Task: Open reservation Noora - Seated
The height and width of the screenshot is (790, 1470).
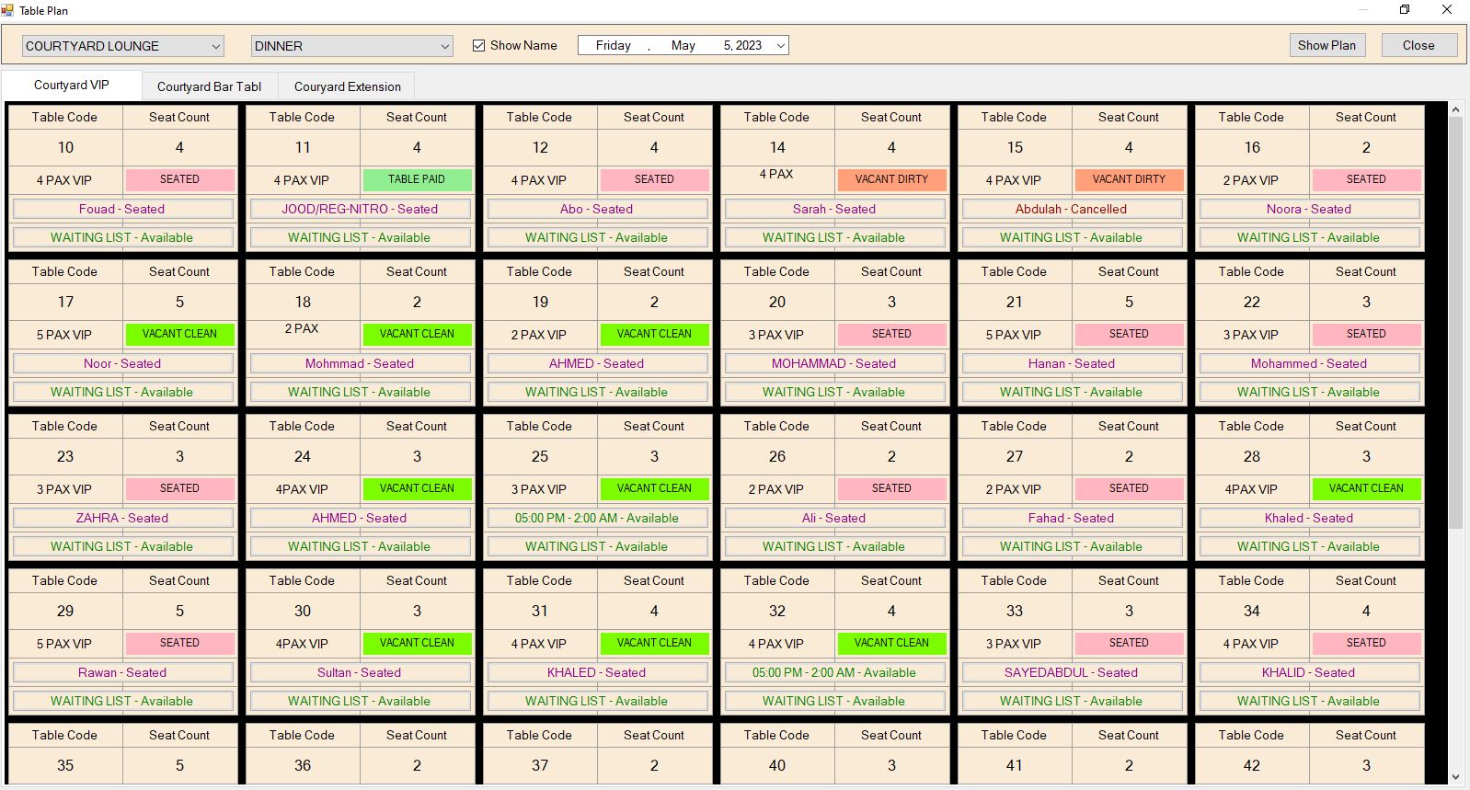Action: coord(1308,209)
